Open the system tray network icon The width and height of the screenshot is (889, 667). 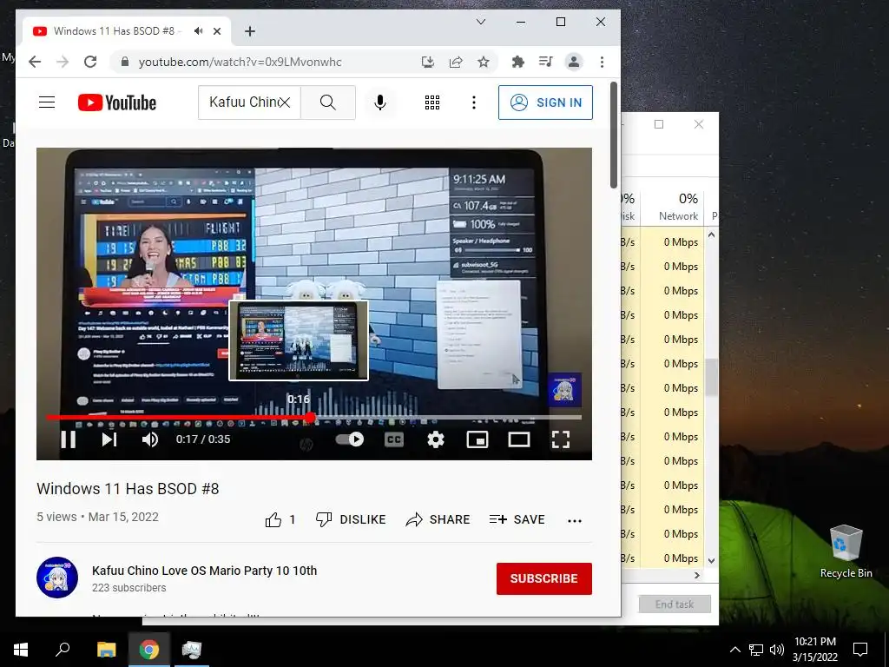(756, 650)
